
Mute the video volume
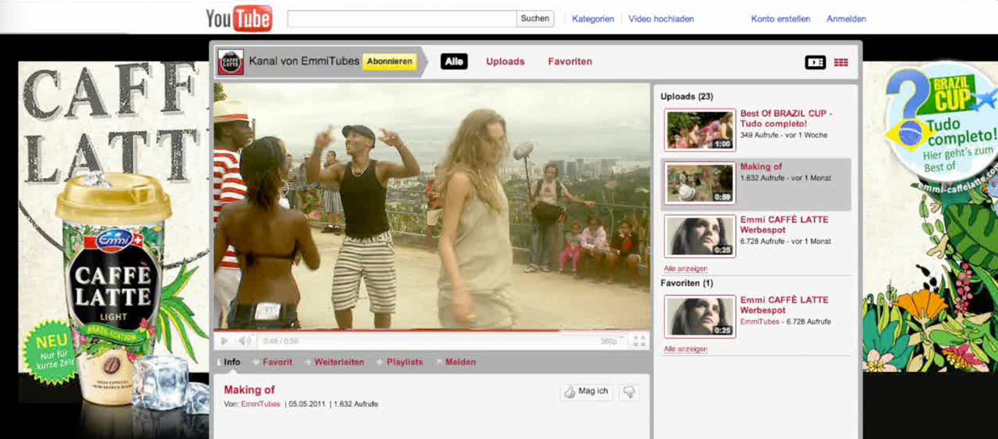pos(244,341)
